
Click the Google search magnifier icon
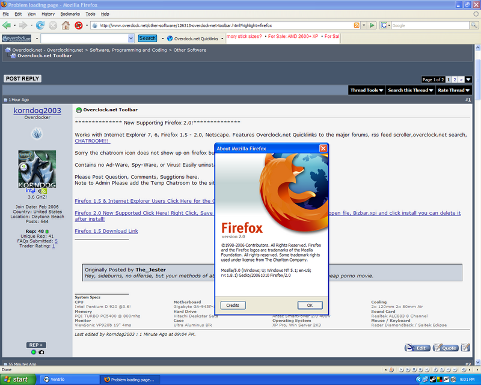coord(474,25)
